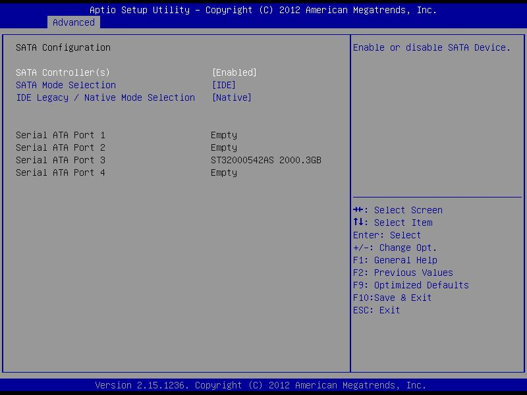Select the Serial ATA Port 3 row
Viewport: 527px width, 395px height.
tap(61, 160)
